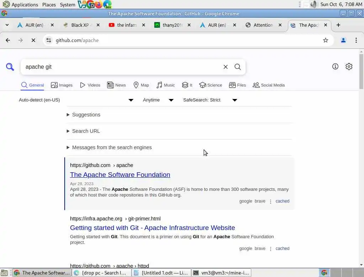364x277 pixels.
Task: Open the Anytime time range dropdown
Action: pos(158,100)
